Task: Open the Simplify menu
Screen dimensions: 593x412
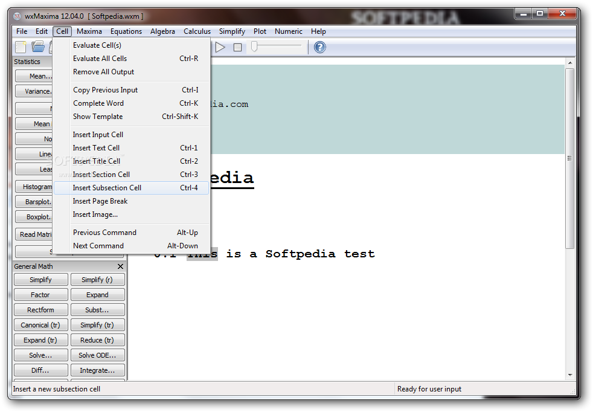Action: pyautogui.click(x=232, y=31)
